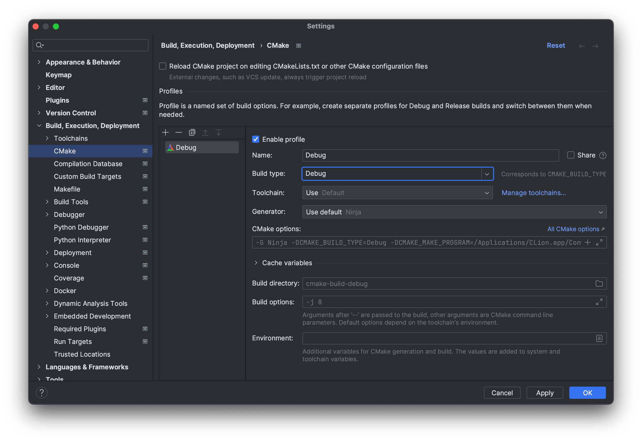Enable reload CMake project on editing CMakeLists.txt
The image size is (642, 442).
163,66
